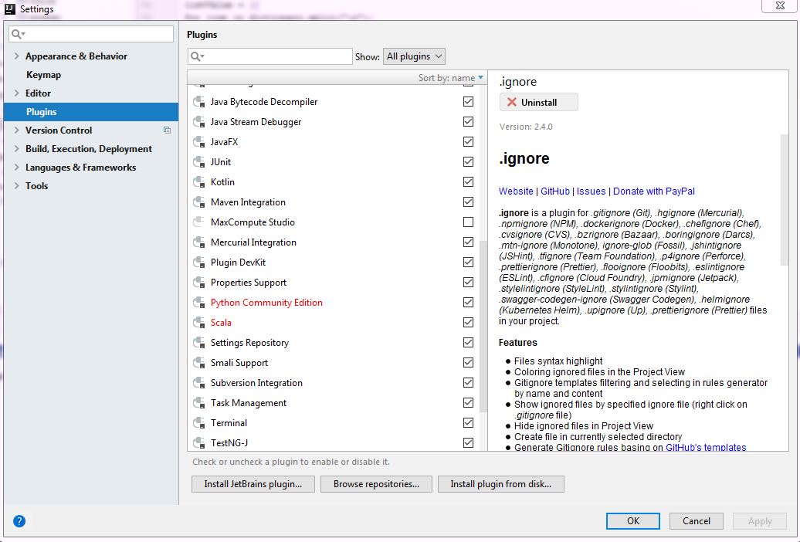Expand Build, Execution, Deployment section
Image resolution: width=800 pixels, height=542 pixels.
point(17,148)
